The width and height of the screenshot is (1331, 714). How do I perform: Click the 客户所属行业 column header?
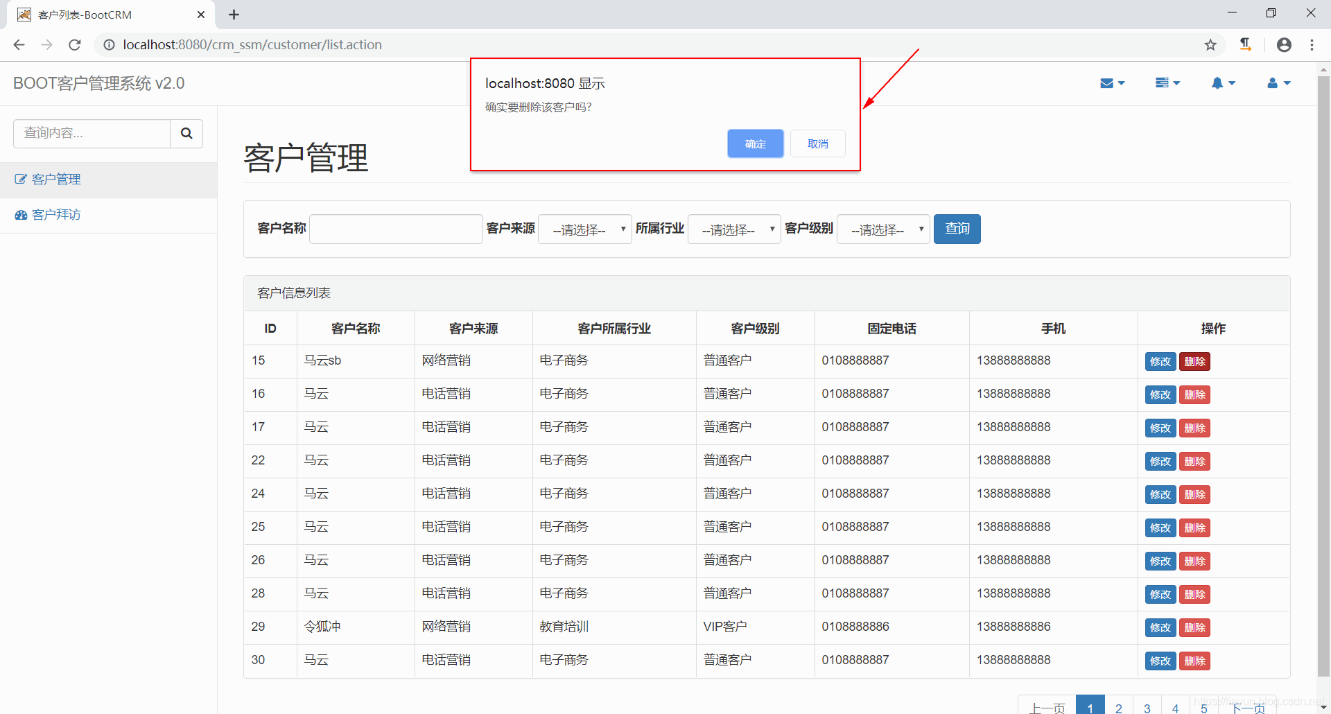(x=614, y=329)
